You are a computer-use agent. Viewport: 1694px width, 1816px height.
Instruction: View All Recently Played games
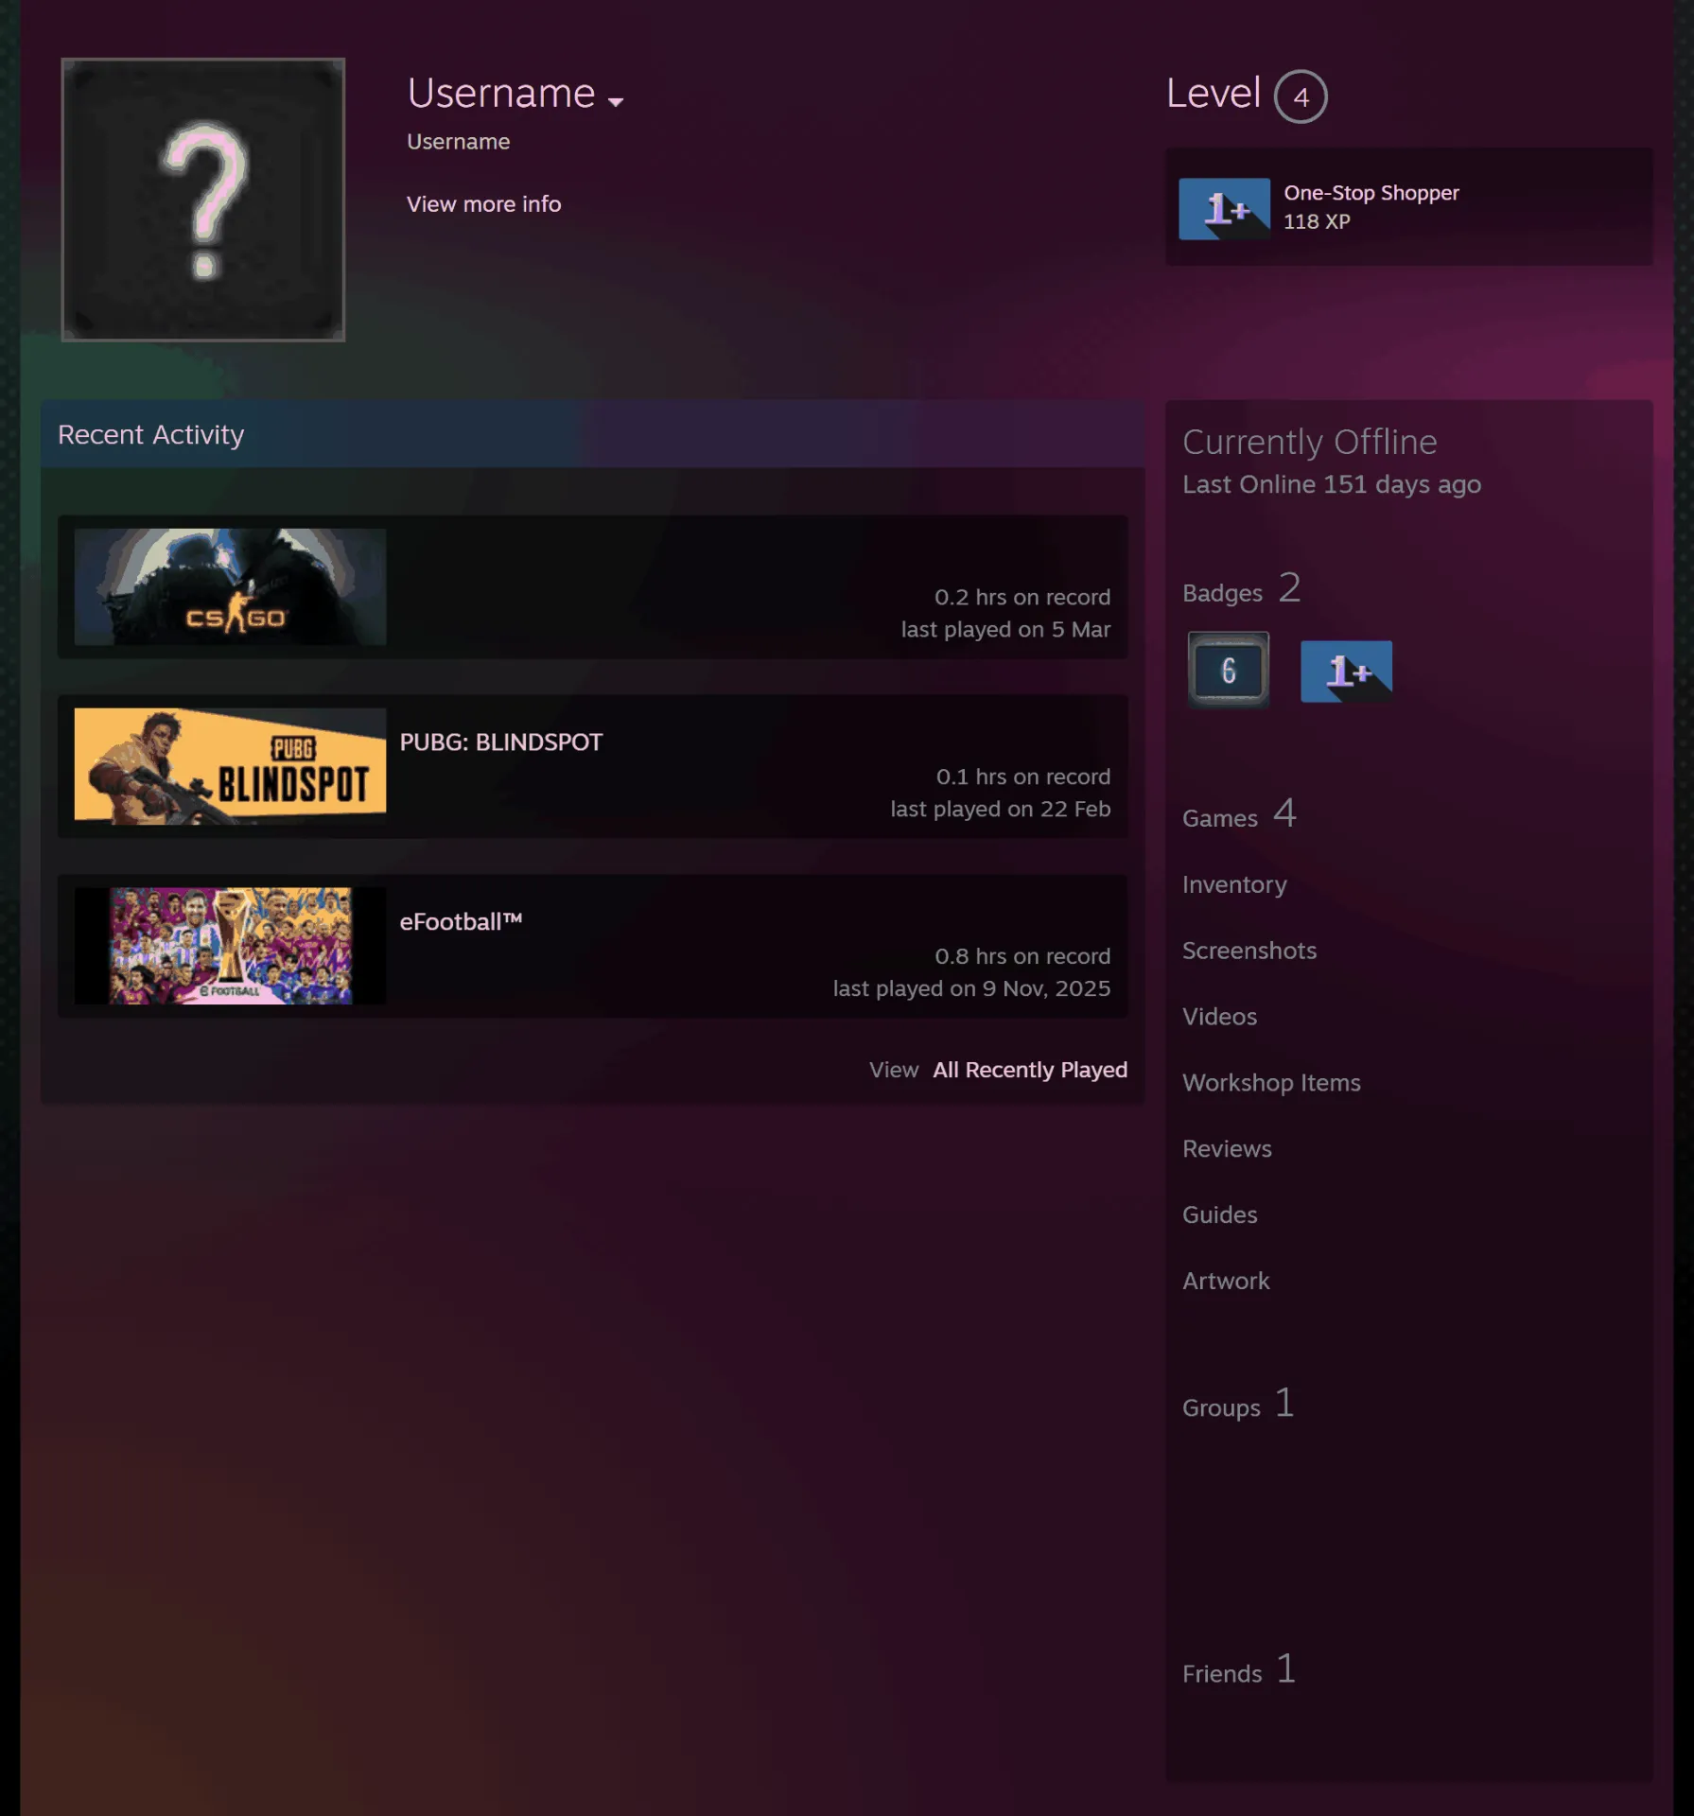tap(1029, 1070)
